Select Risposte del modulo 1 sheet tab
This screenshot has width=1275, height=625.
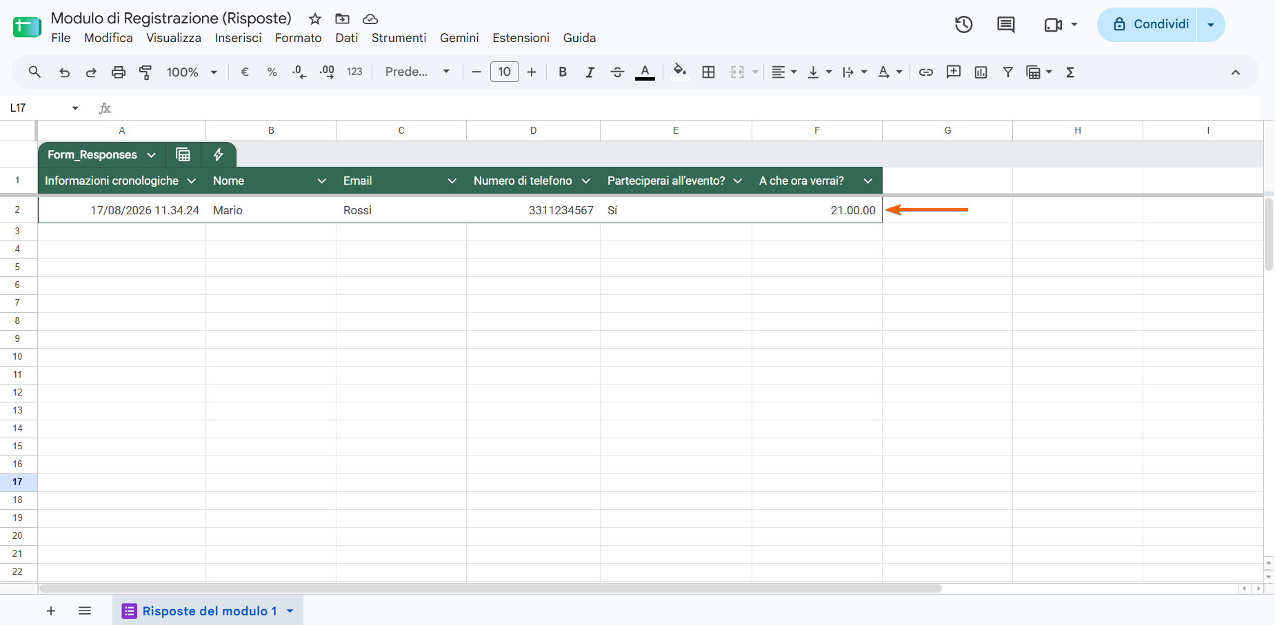tap(208, 611)
